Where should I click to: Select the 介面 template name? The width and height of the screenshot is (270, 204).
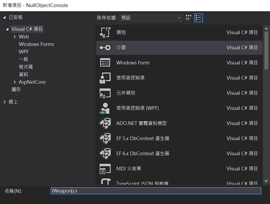[121, 48]
